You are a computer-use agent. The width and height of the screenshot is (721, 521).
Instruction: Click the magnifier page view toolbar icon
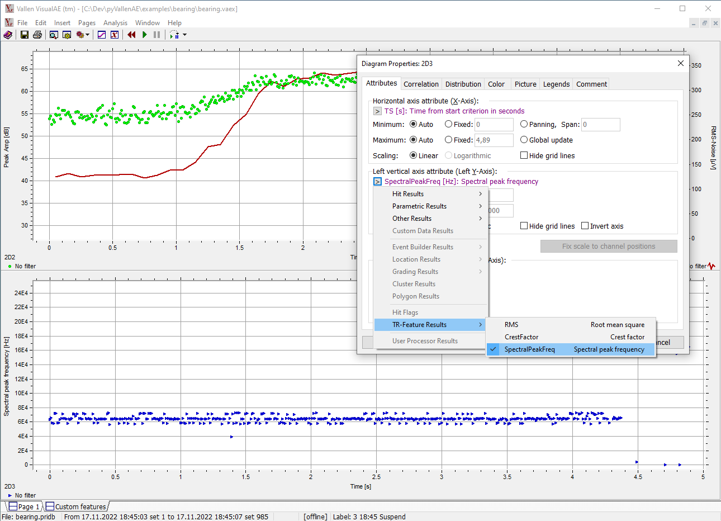tap(54, 35)
